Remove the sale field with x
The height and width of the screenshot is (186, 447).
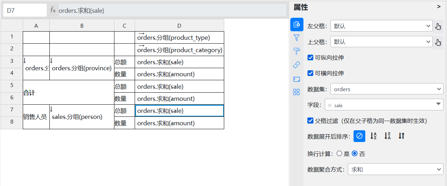click(330, 105)
